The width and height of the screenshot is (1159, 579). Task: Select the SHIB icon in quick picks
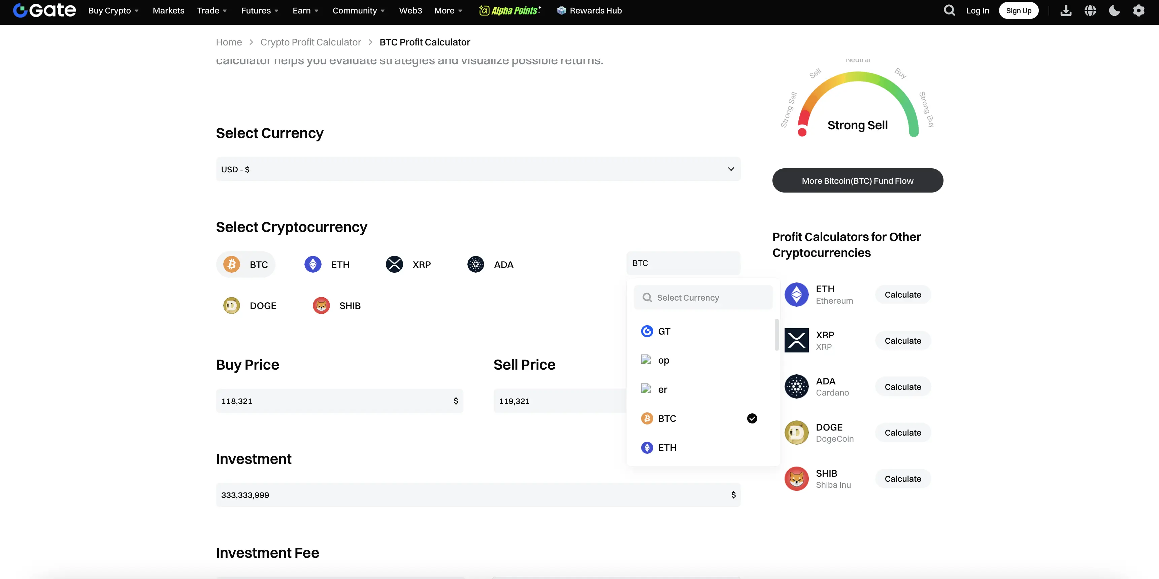tap(321, 305)
